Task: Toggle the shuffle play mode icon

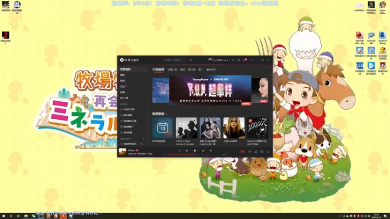Action: pyautogui.click(x=179, y=151)
